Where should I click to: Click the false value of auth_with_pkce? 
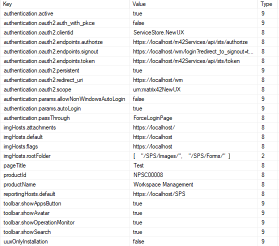pyautogui.click(x=138, y=23)
